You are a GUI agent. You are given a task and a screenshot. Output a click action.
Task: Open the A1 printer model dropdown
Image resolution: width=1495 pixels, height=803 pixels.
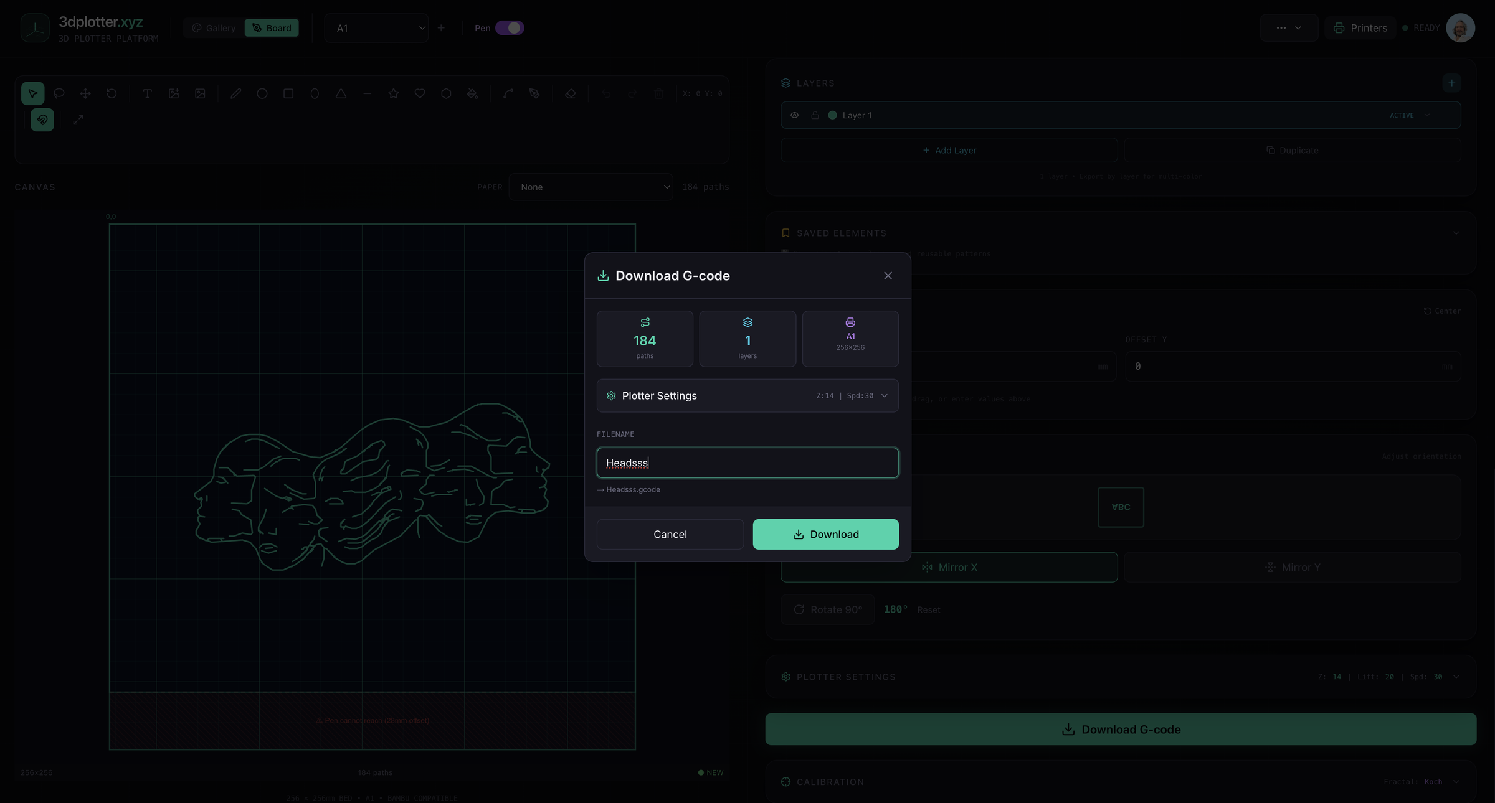tap(377, 28)
